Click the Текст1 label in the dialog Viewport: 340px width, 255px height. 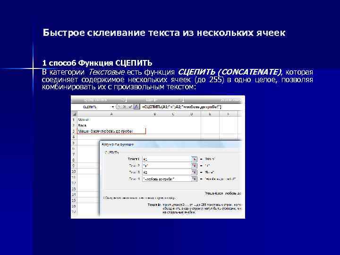(x=133, y=159)
